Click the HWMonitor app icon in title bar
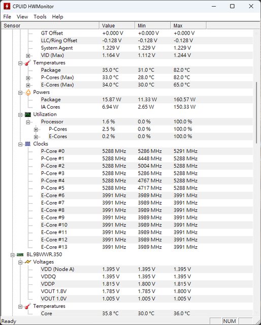The image size is (261, 325). [7, 6]
